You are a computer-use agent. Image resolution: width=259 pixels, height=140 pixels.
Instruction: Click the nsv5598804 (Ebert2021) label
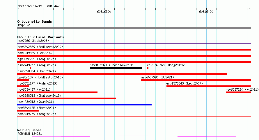(37, 71)
